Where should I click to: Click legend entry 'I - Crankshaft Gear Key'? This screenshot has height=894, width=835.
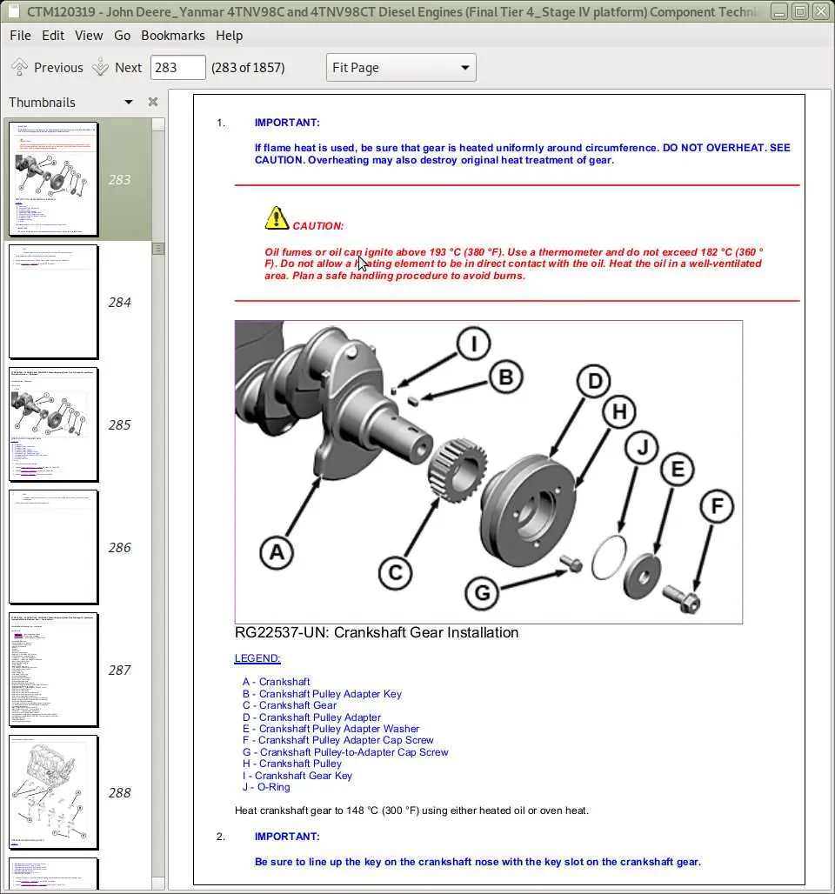click(x=297, y=776)
